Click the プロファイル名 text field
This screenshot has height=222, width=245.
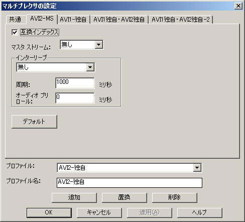click(130, 183)
